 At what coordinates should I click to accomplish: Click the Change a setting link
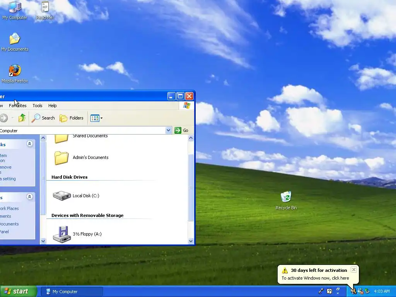coord(8,179)
